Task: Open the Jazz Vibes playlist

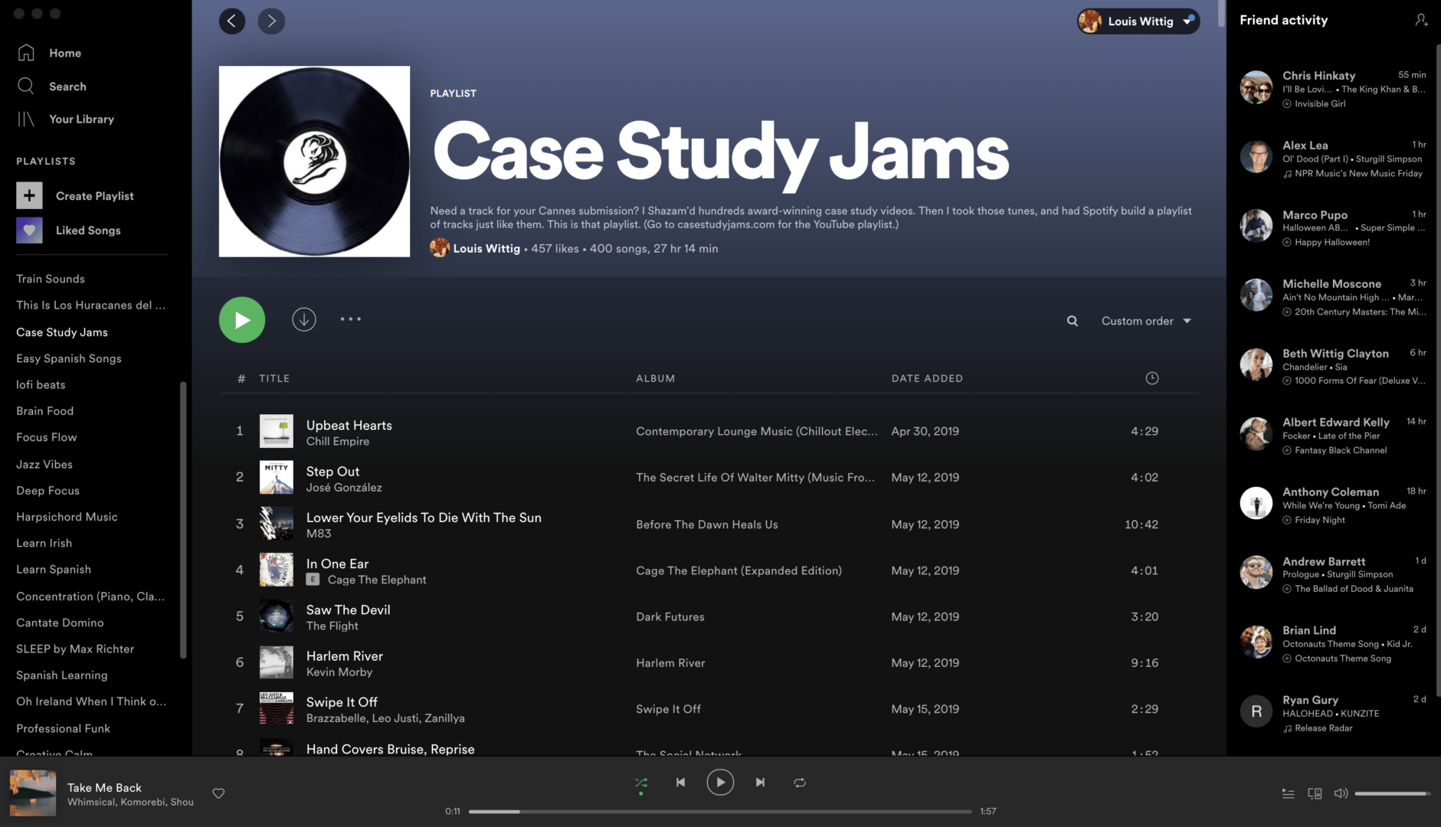Action: pyautogui.click(x=44, y=464)
